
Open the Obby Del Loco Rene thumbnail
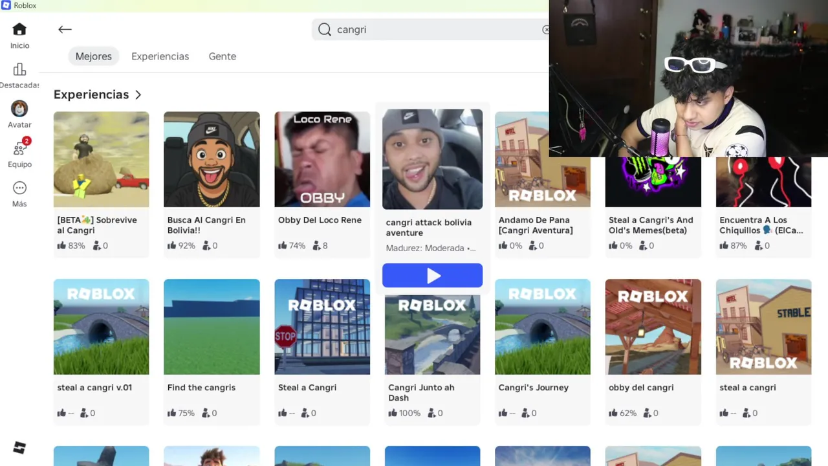click(322, 159)
